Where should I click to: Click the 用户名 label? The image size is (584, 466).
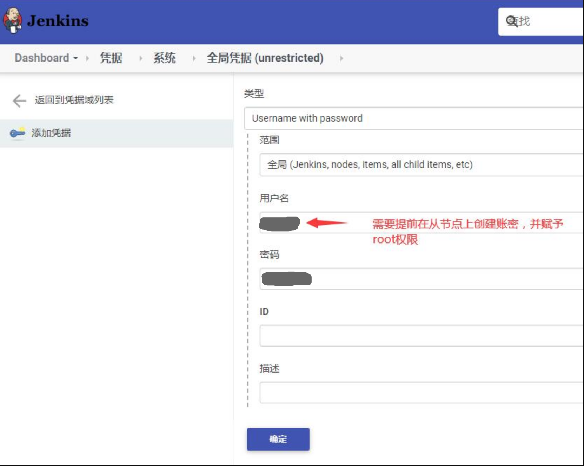tap(274, 198)
